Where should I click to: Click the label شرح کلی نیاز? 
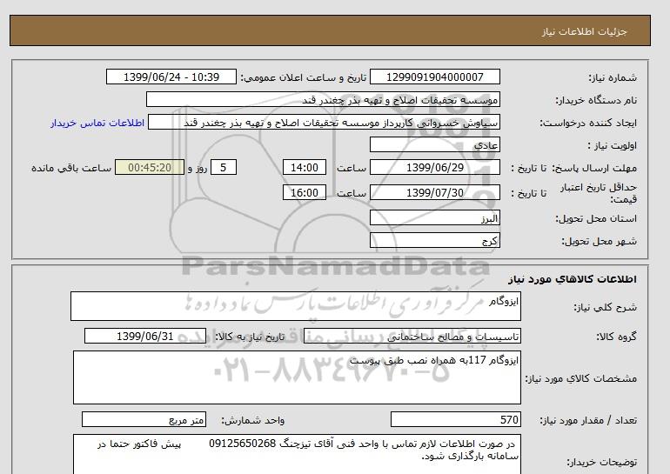click(x=605, y=307)
